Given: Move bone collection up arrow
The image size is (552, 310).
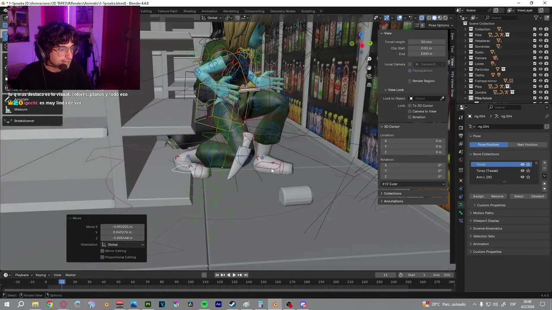Looking at the screenshot, I should tap(544, 184).
